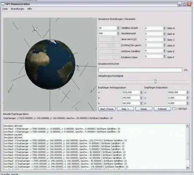Click the Step -> button

(125, 109)
